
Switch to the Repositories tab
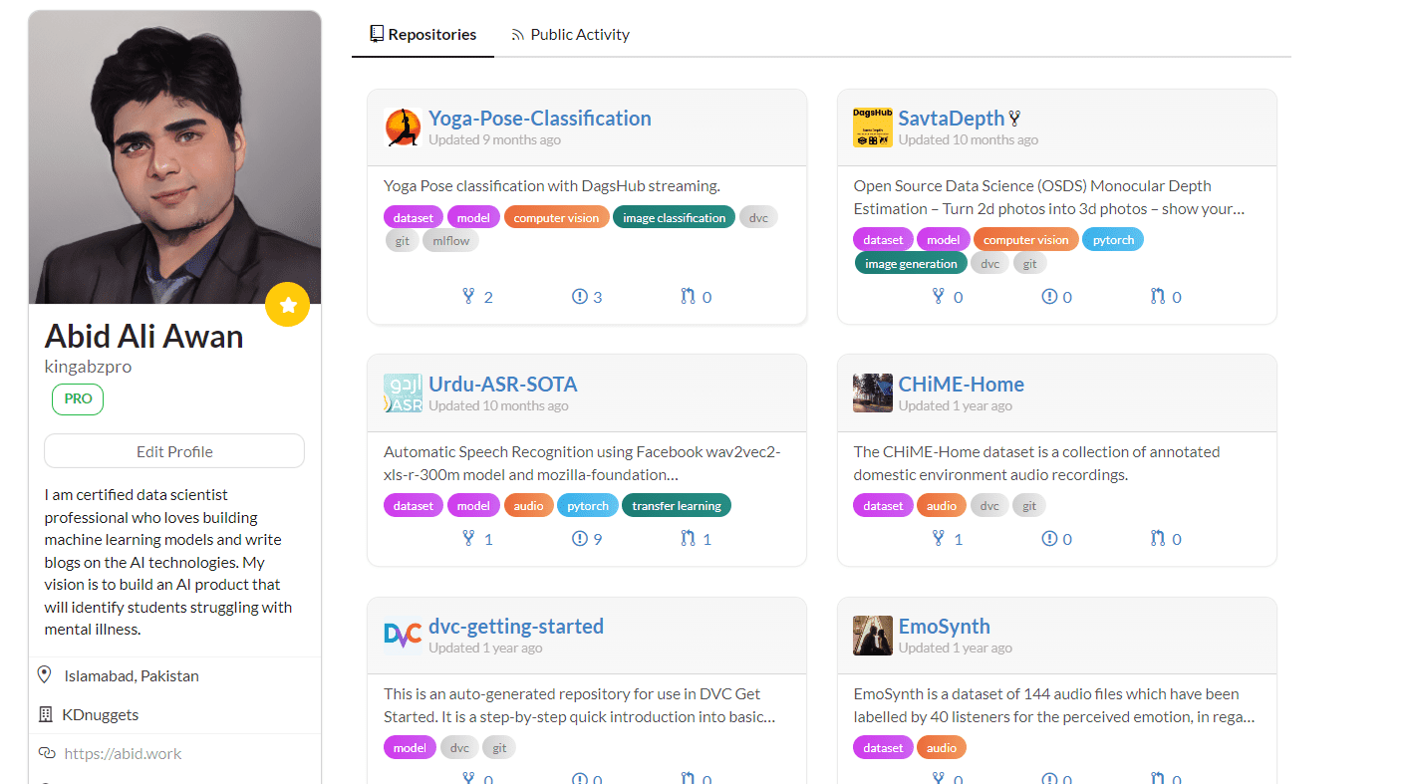point(422,34)
